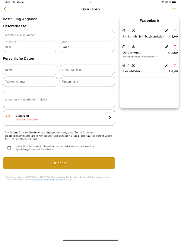Image resolution: width=181 pixels, height=242 pixels.
Task: Focus the Straße & Hausnummer field
Action: [59, 35]
